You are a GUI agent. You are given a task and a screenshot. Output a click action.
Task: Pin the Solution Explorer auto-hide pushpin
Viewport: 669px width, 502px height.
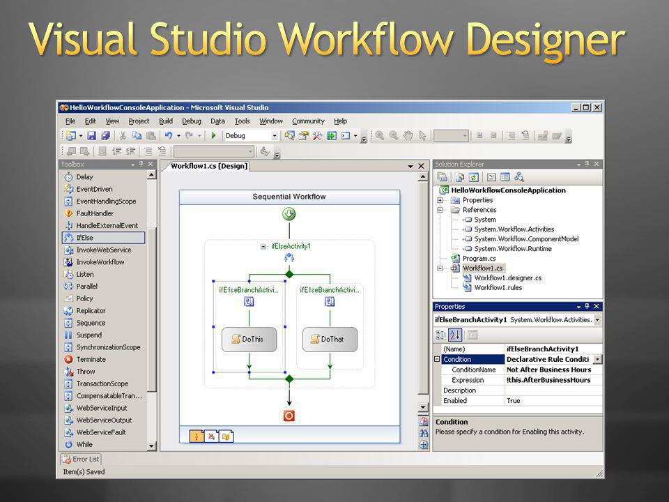pos(587,164)
